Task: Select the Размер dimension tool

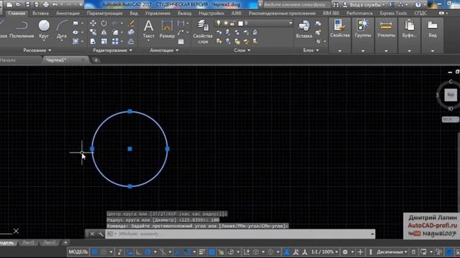Action: click(167, 29)
